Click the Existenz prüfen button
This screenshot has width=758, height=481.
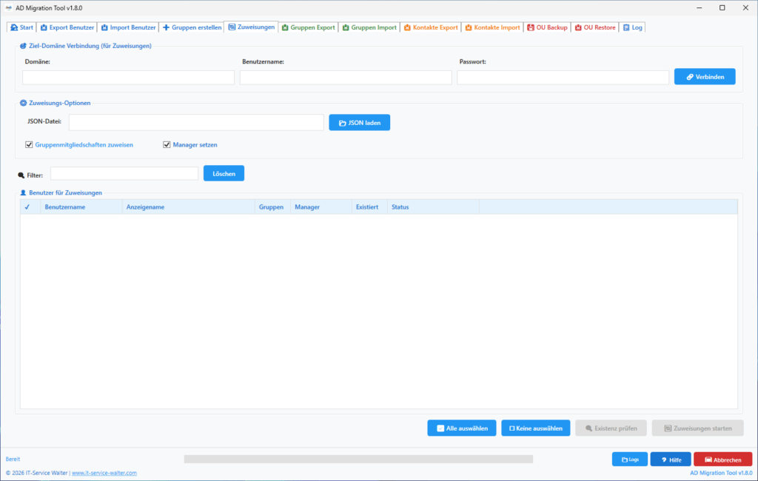click(x=611, y=428)
